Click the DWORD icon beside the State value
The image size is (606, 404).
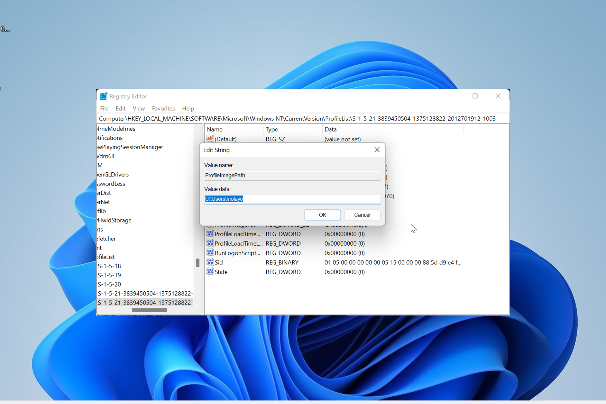tap(210, 272)
